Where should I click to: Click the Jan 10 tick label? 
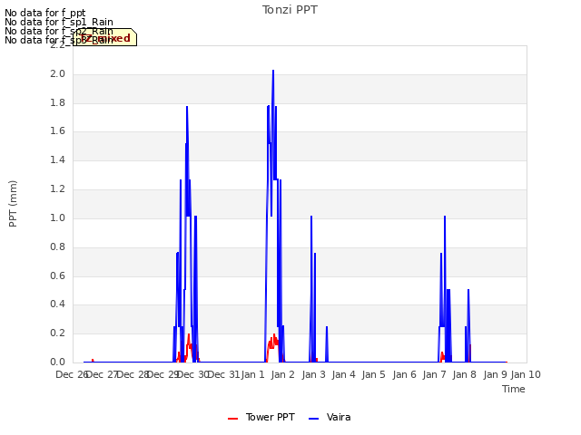pos(526,374)
